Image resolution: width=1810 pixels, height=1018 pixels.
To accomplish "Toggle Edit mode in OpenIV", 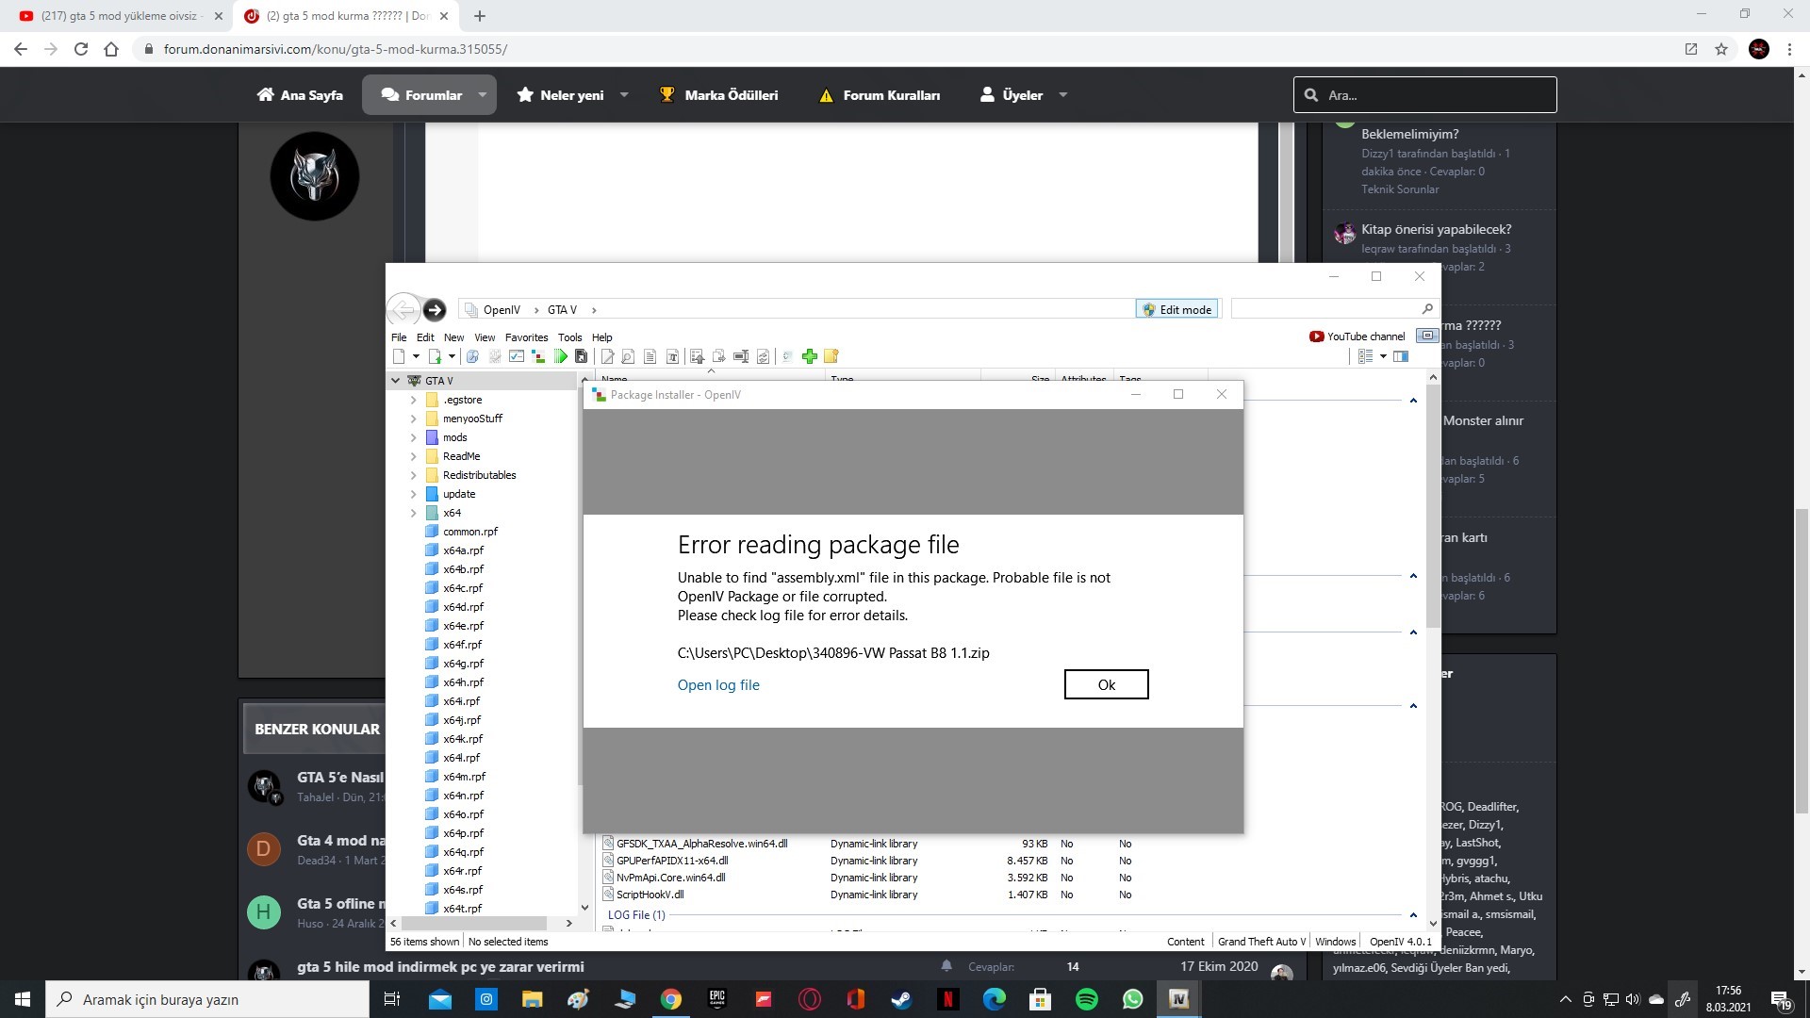I will click(1176, 309).
